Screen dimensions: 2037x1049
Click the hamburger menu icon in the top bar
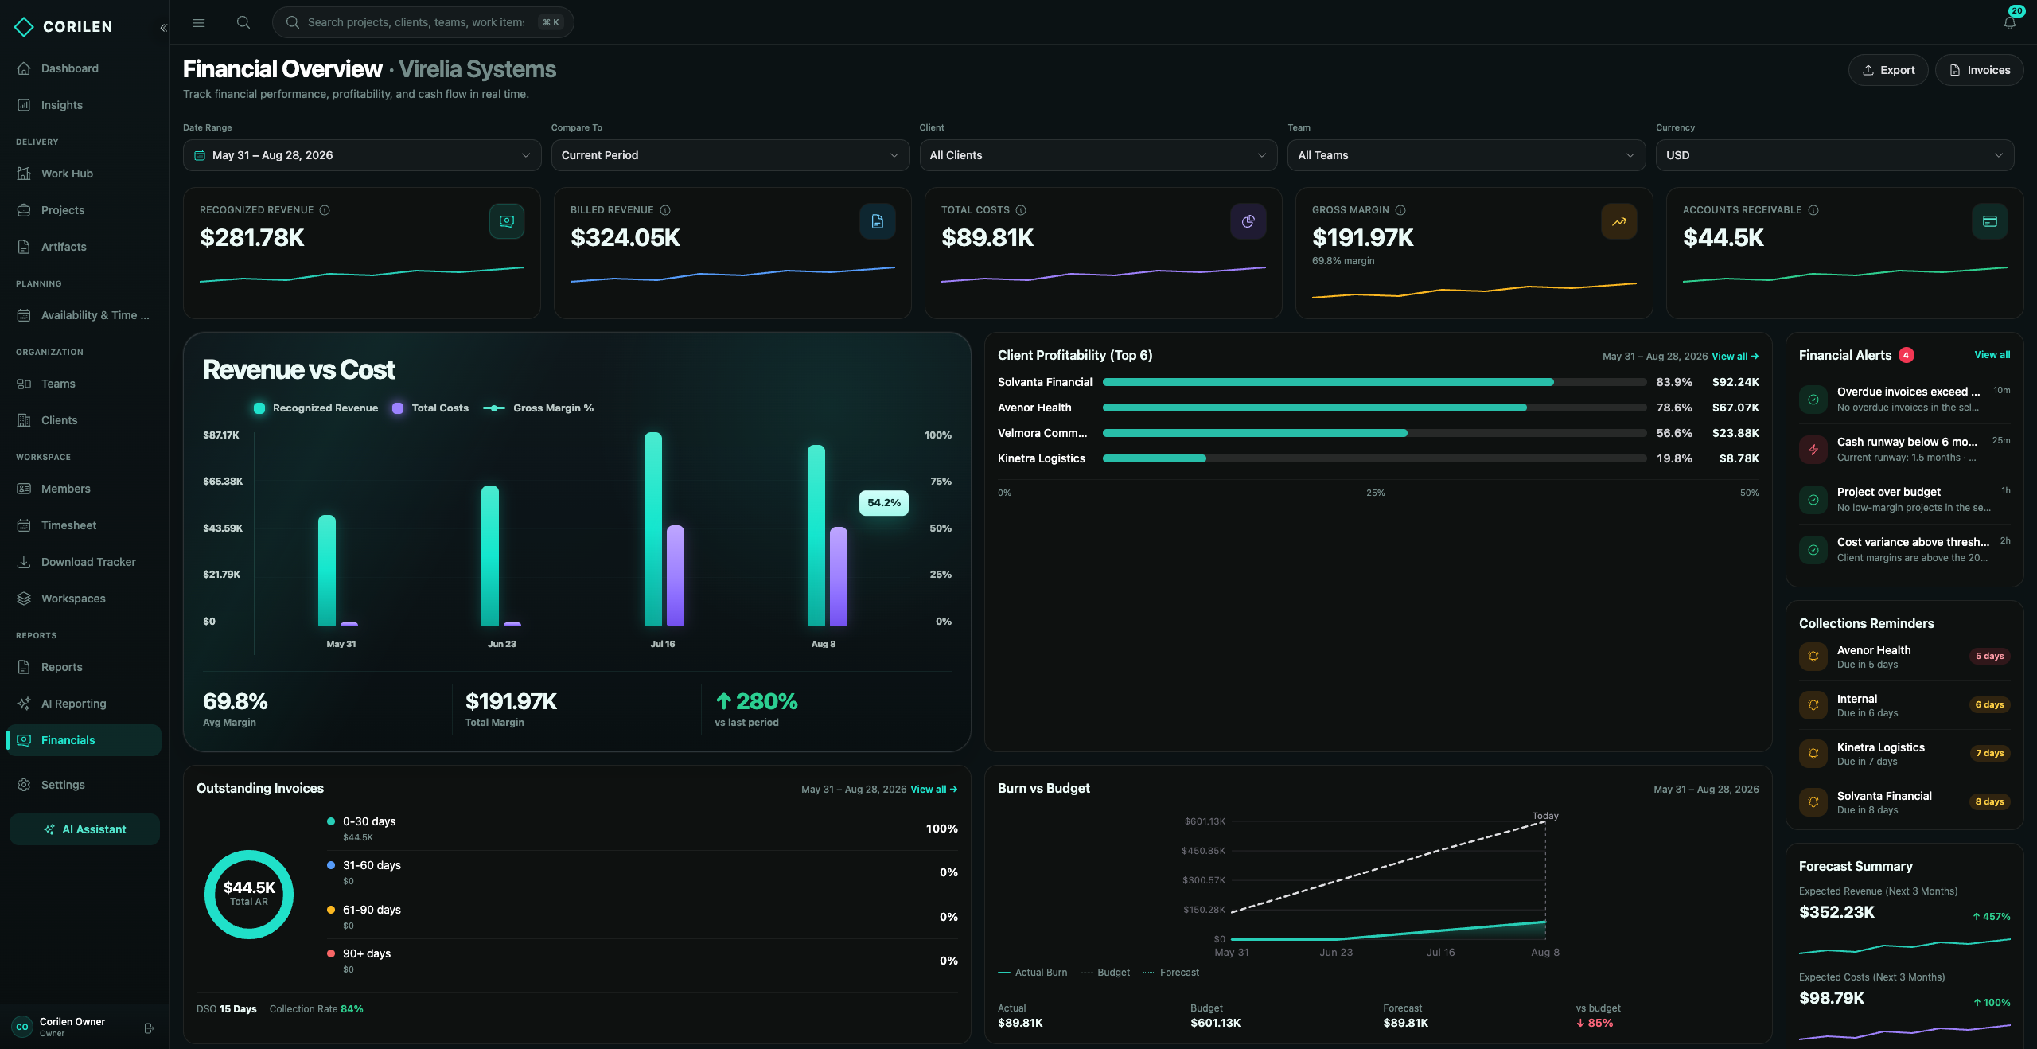[x=199, y=22]
